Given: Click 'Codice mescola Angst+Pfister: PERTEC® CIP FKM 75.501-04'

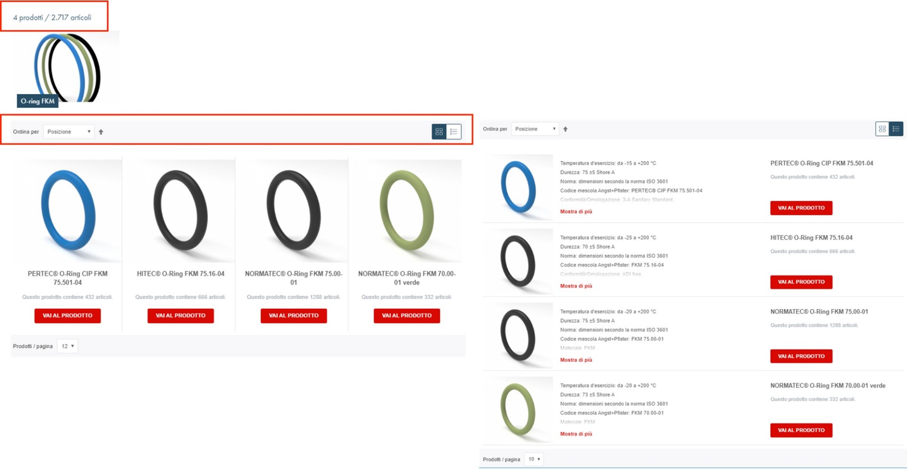Looking at the screenshot, I should coord(631,191).
